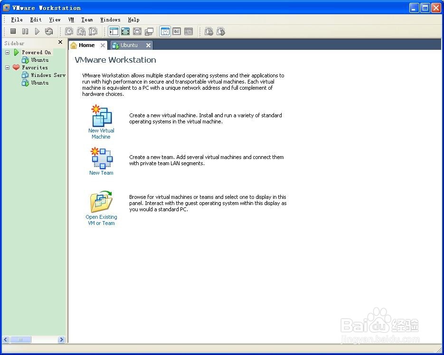Minimize the VMware Workstation window
The image size is (444, 355).
pos(414,8)
